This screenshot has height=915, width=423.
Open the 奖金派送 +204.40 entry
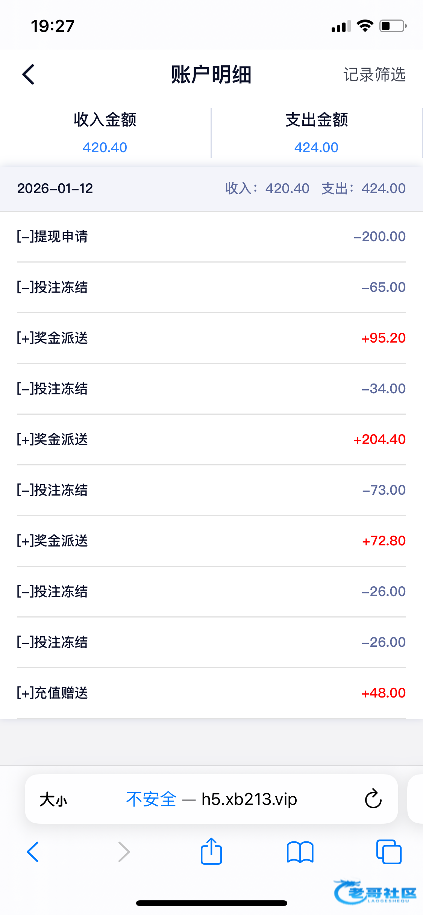[211, 439]
